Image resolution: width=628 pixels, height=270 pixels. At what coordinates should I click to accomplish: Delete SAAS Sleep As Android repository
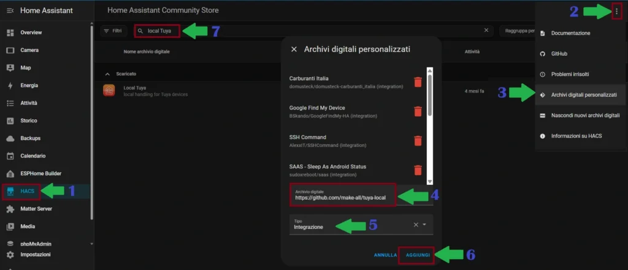(x=418, y=170)
